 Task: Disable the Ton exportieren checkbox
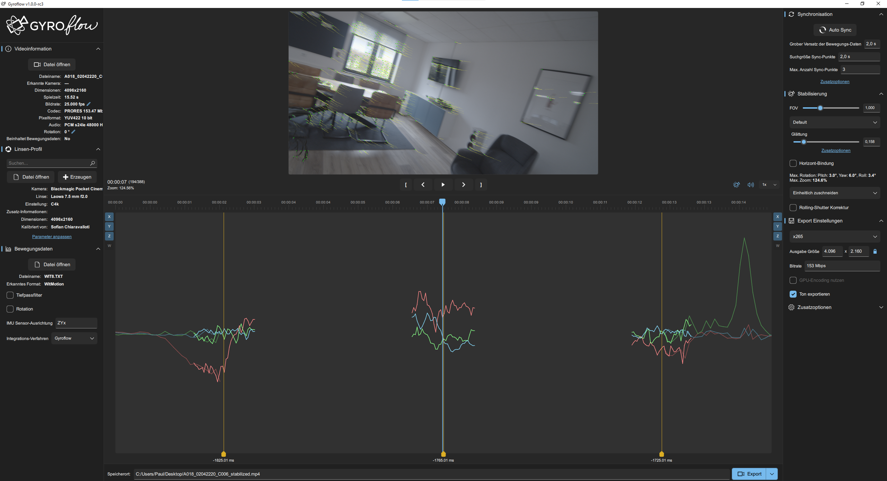[793, 294]
